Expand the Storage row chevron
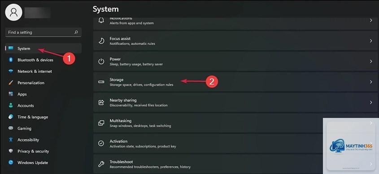The image size is (379, 174). tap(371, 82)
